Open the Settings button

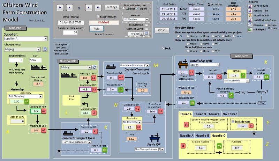(112, 7)
